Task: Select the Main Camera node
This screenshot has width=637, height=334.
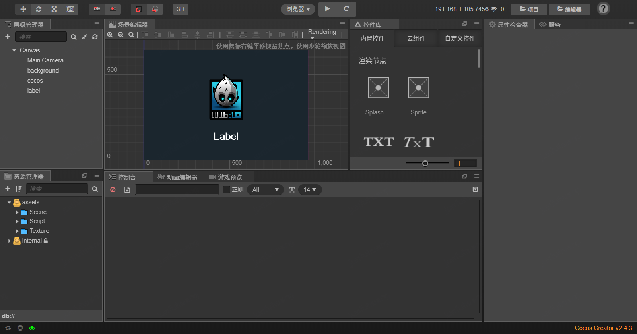Action: [45, 60]
